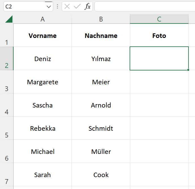The height and width of the screenshot is (189, 195).
Task: Click the Select All triangle corner
Action: pyautogui.click(x=9, y=19)
